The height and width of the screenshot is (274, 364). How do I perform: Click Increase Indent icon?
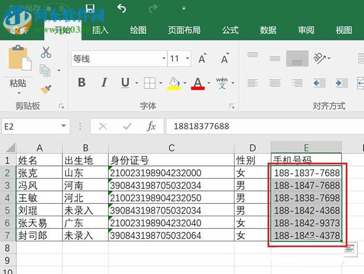[x=342, y=83]
